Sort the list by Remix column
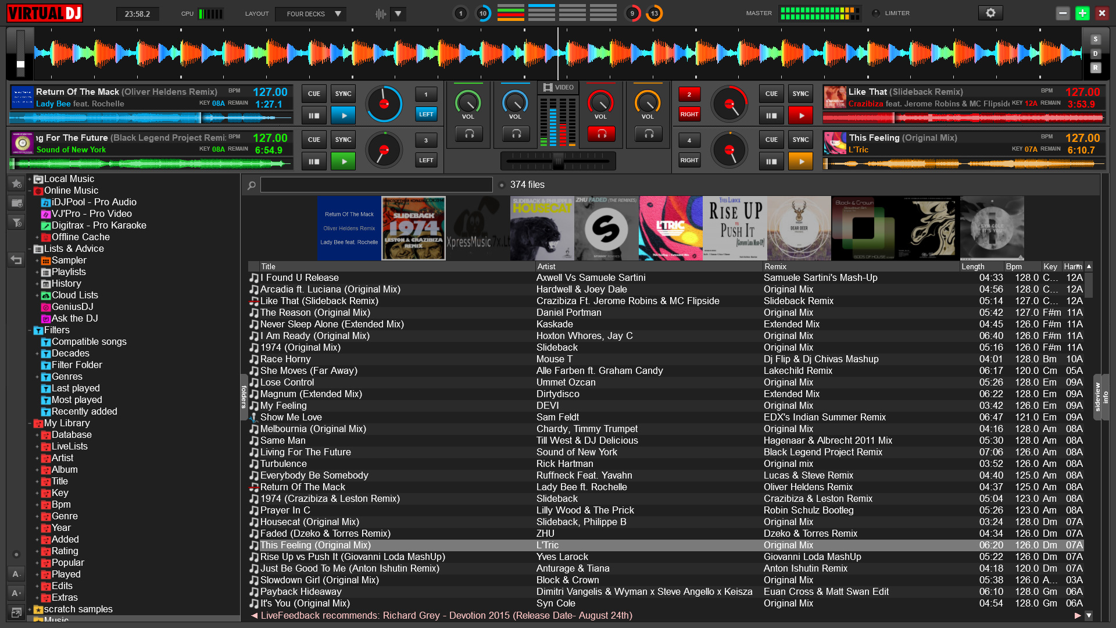This screenshot has height=628, width=1116. click(x=861, y=266)
